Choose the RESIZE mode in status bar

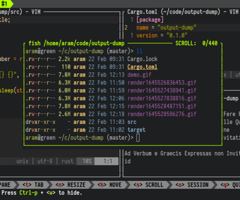point(70,185)
